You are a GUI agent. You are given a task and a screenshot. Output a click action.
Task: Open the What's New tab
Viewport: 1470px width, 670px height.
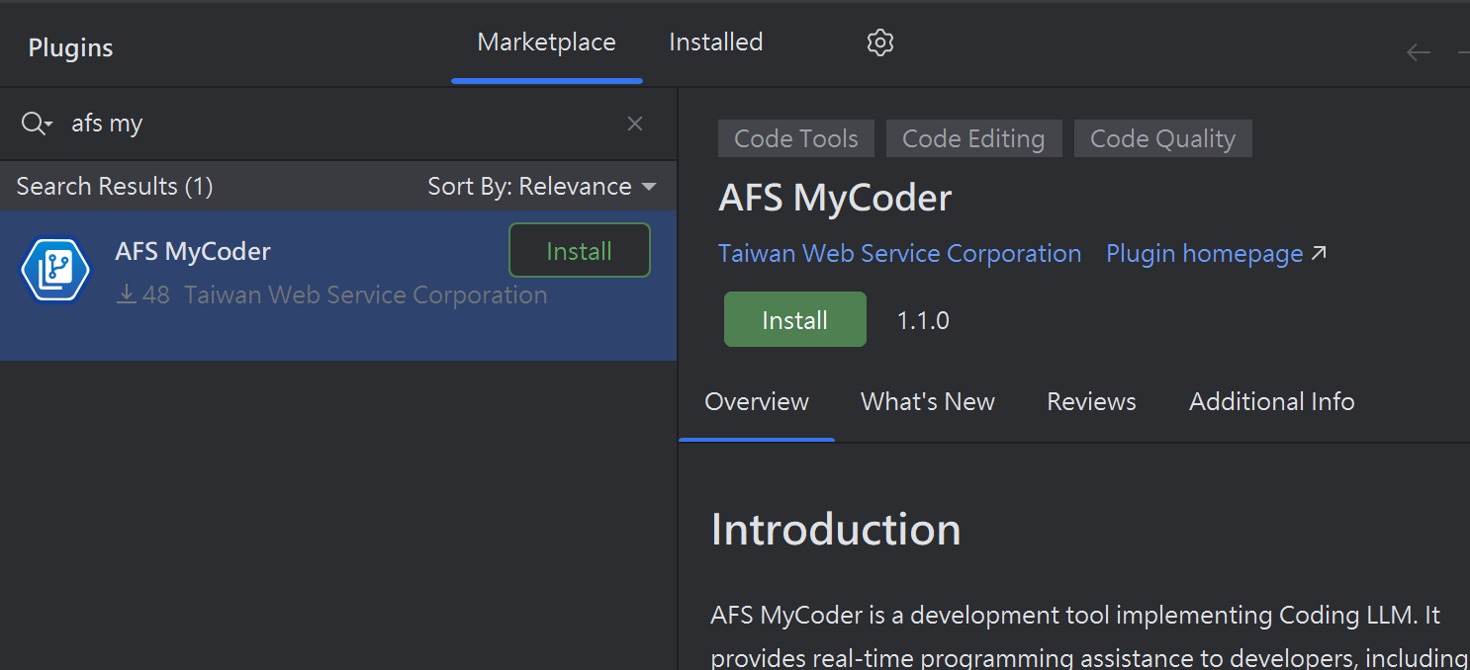point(928,402)
